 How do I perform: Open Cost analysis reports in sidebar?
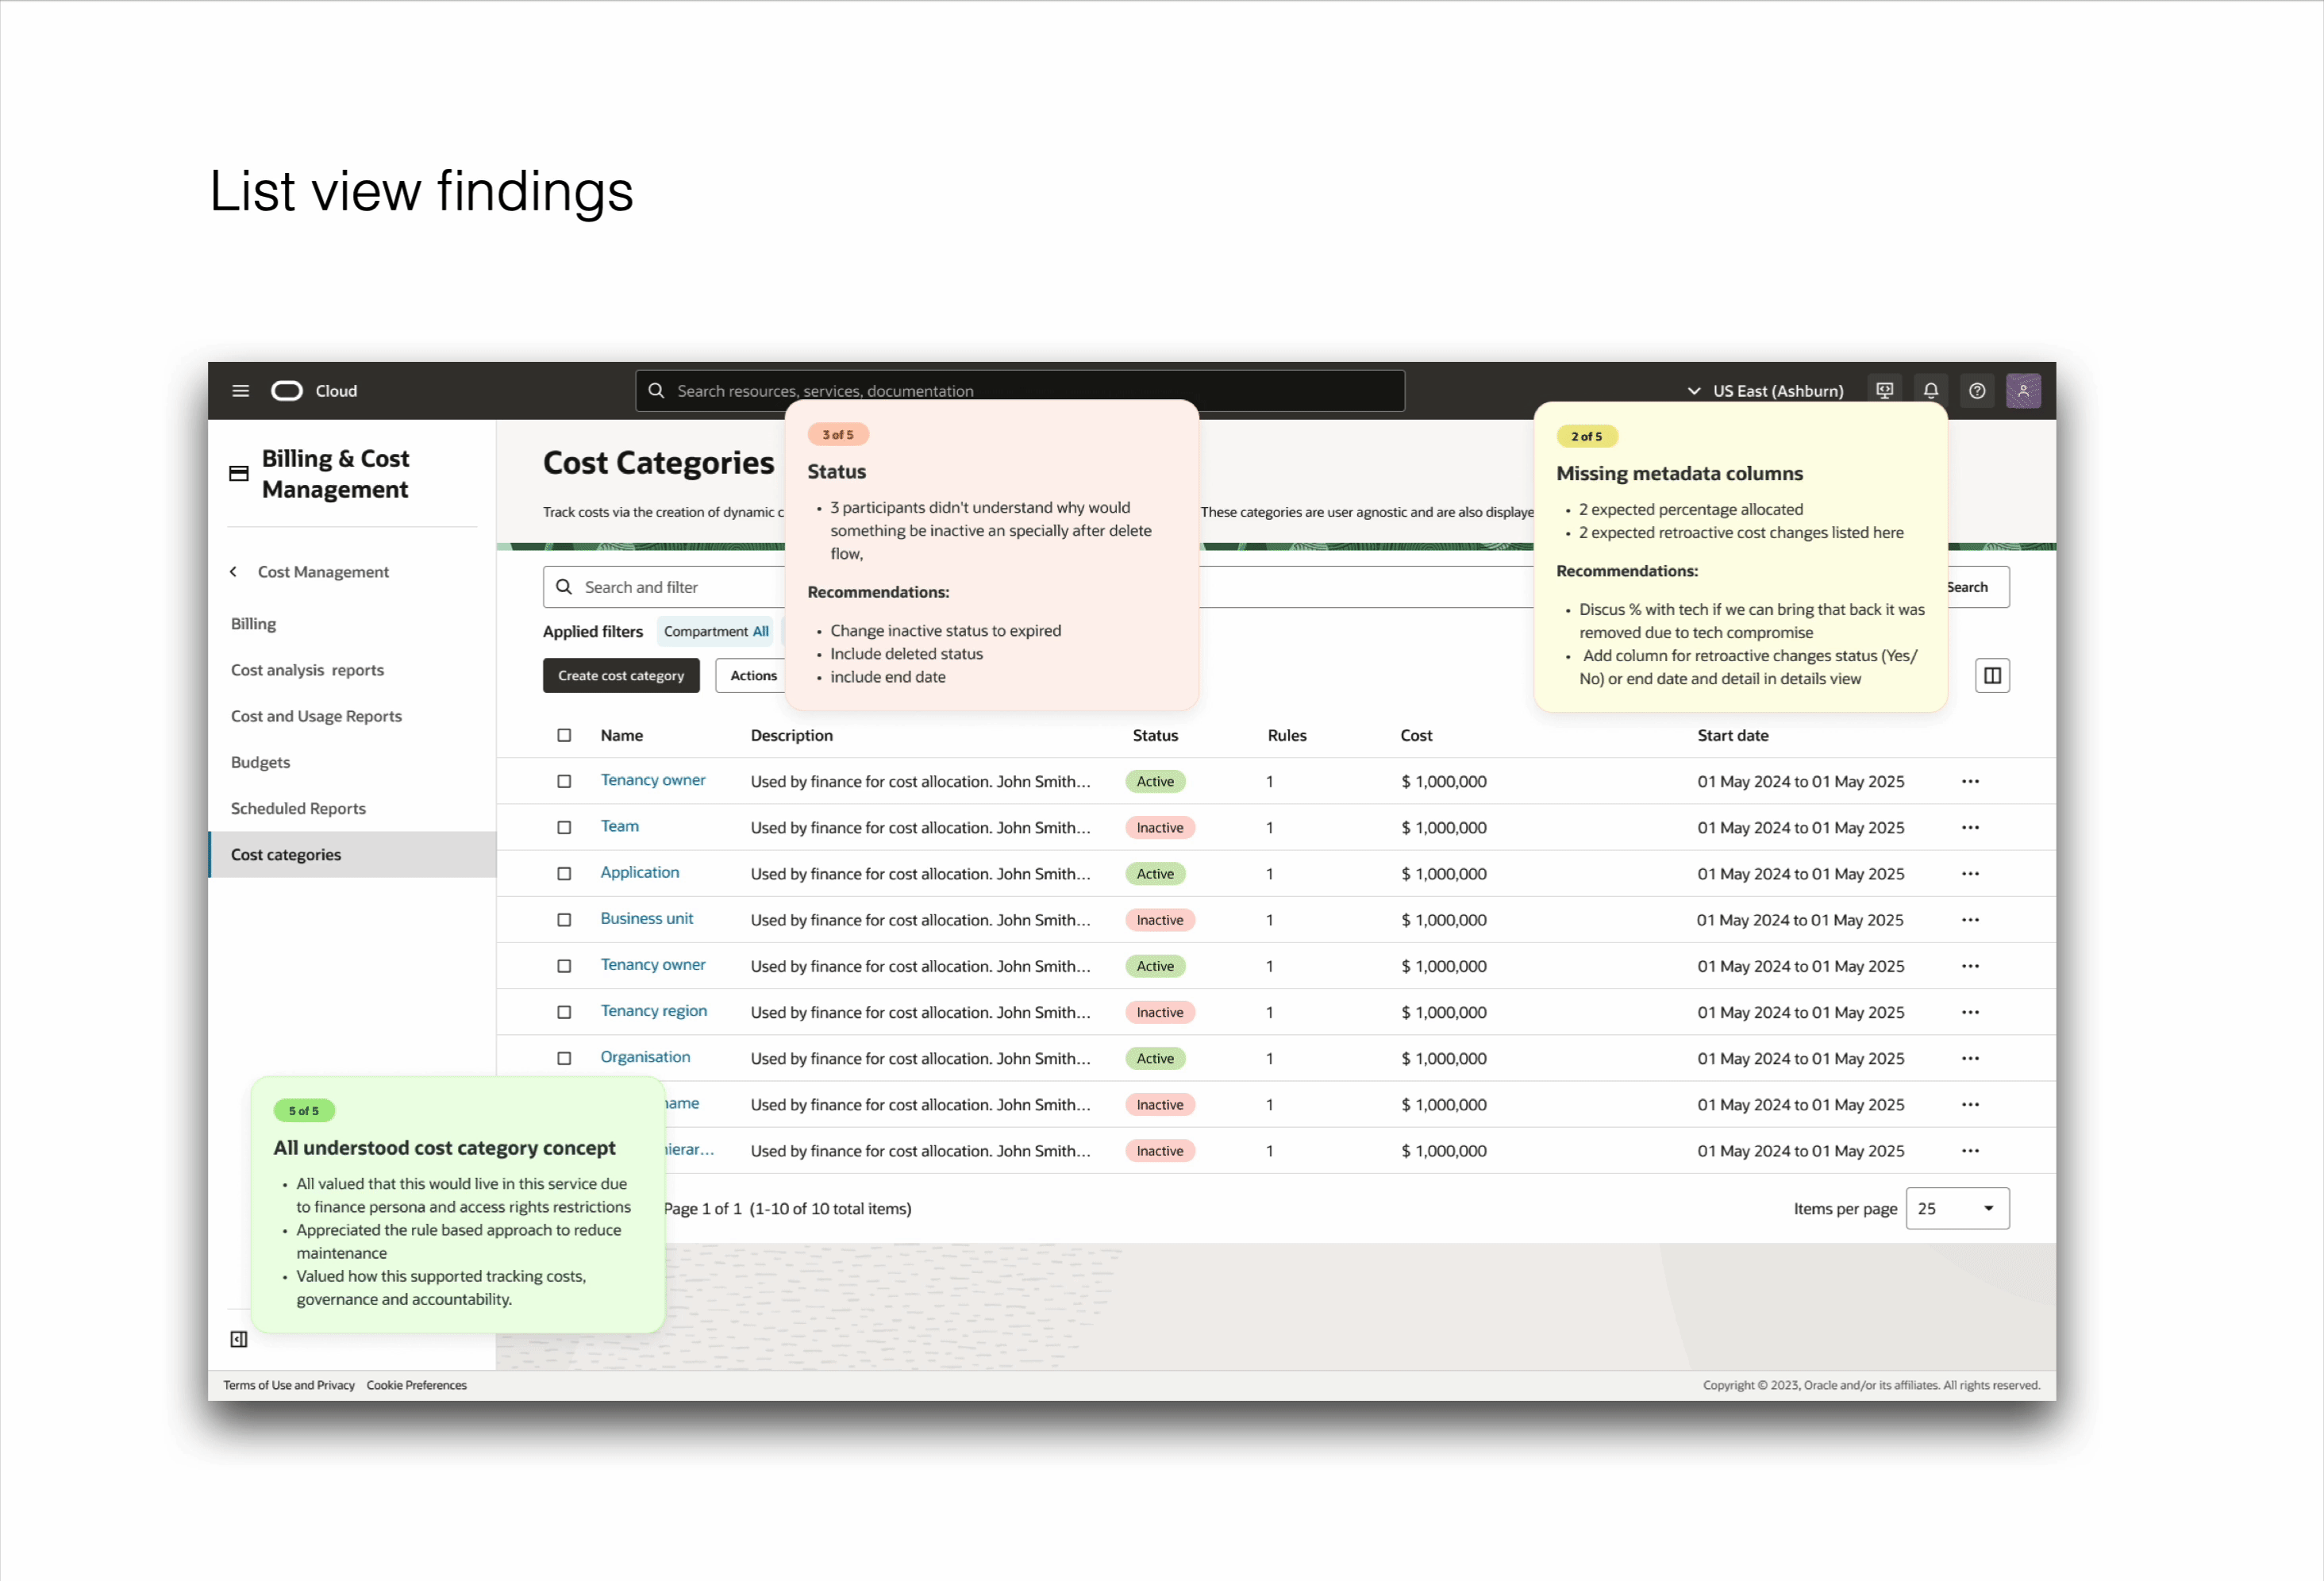(307, 670)
